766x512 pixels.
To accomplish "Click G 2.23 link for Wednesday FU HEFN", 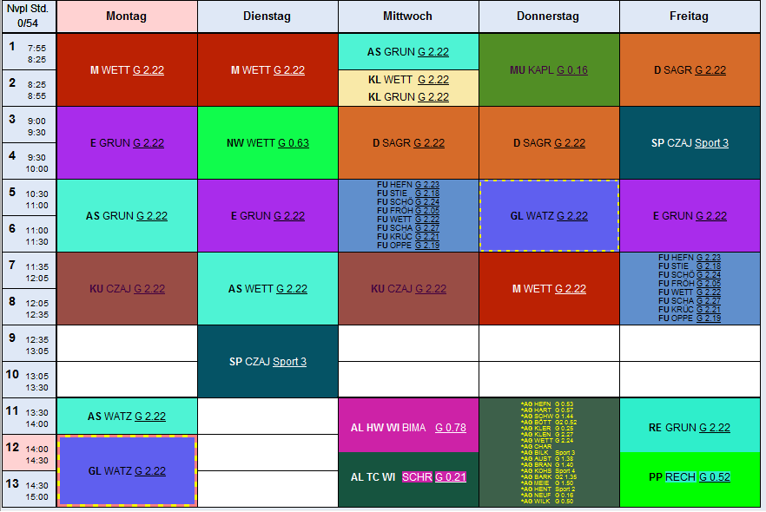I will coord(426,185).
